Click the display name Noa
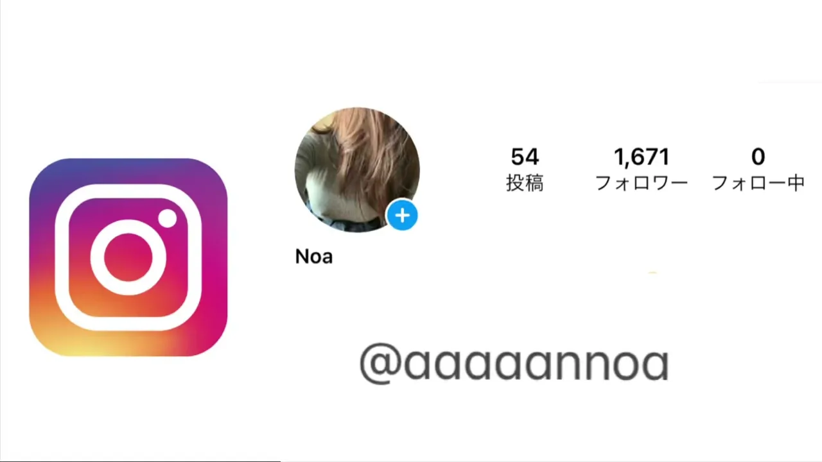 tap(314, 257)
